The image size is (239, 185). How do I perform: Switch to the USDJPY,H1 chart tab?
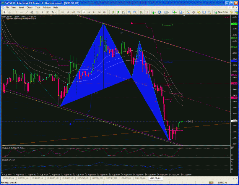coord(126,178)
